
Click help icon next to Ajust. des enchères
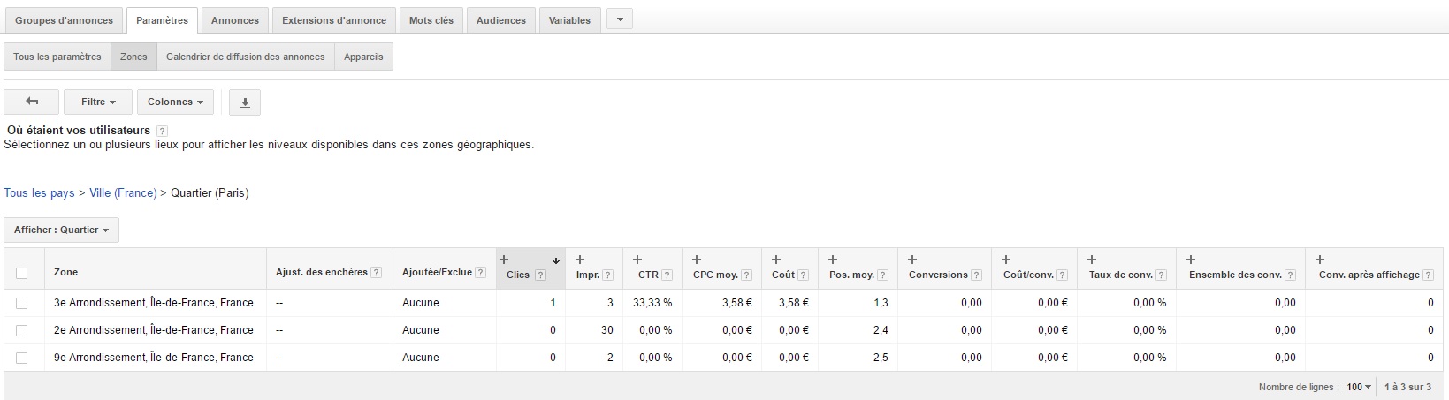pyautogui.click(x=377, y=273)
